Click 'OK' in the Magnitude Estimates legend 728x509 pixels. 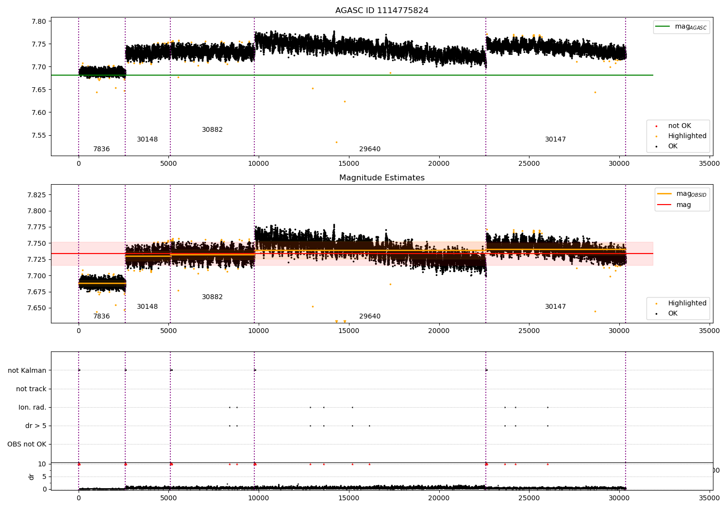point(667,314)
